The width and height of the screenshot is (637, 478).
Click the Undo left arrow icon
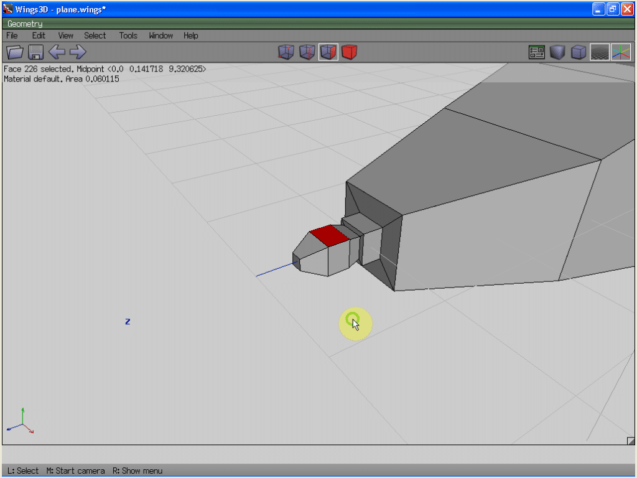pos(57,52)
